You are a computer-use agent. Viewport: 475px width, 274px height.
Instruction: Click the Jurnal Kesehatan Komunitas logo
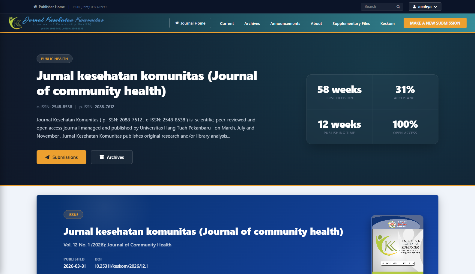tap(56, 23)
